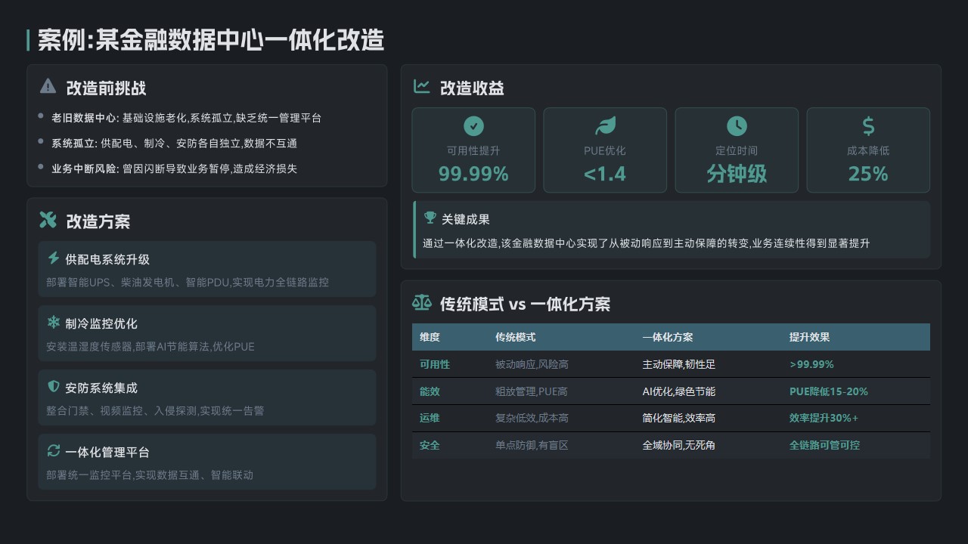The width and height of the screenshot is (968, 544).
Task: Click the 能效 row label in table
Action: point(430,391)
